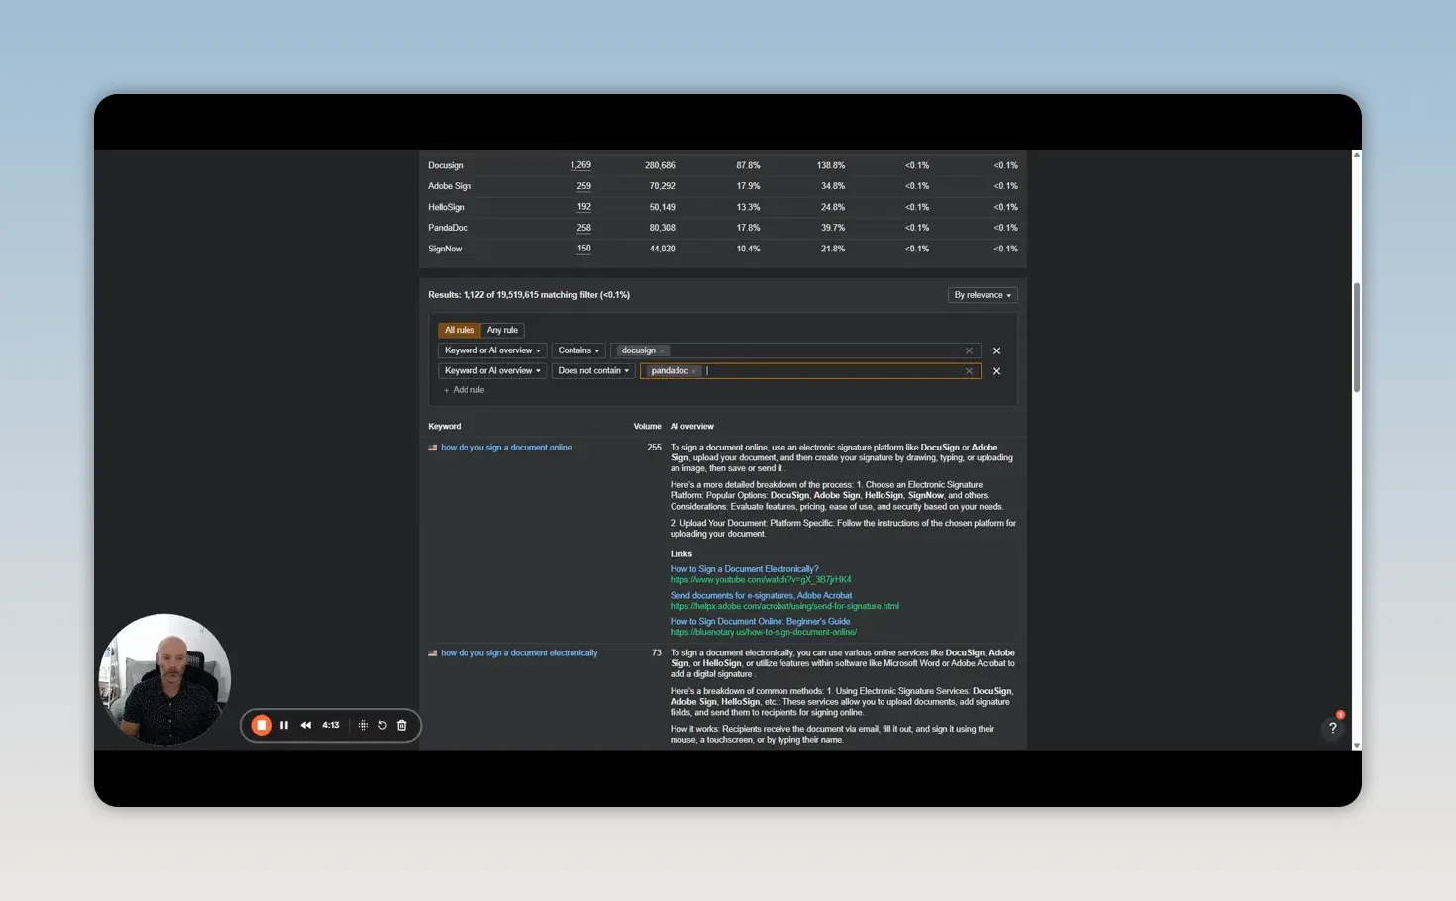Viewport: 1456px width, 901px height.
Task: Click the PandaDoc row label
Action: 448,228
